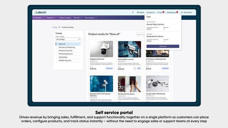Select the Website Security category
The height and width of the screenshot is (128, 228).
(x=65, y=60)
